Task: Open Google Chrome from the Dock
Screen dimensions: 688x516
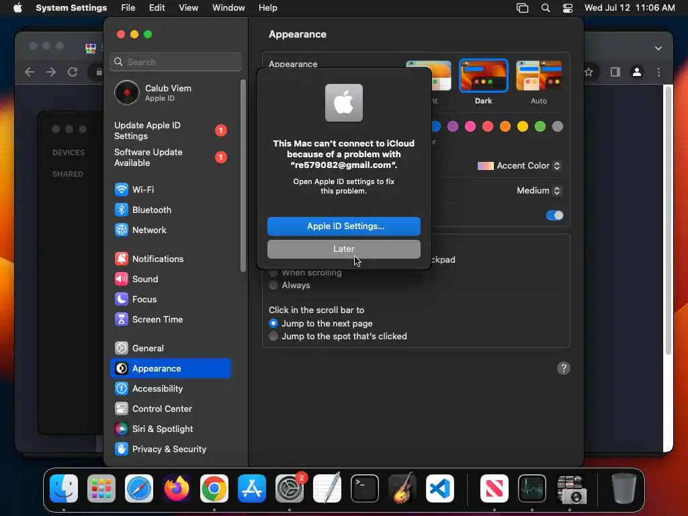Action: (x=214, y=488)
